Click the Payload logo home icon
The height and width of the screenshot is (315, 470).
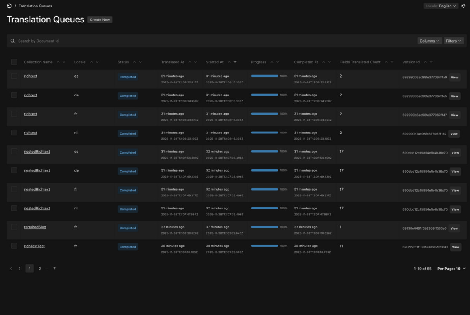tap(9, 6)
